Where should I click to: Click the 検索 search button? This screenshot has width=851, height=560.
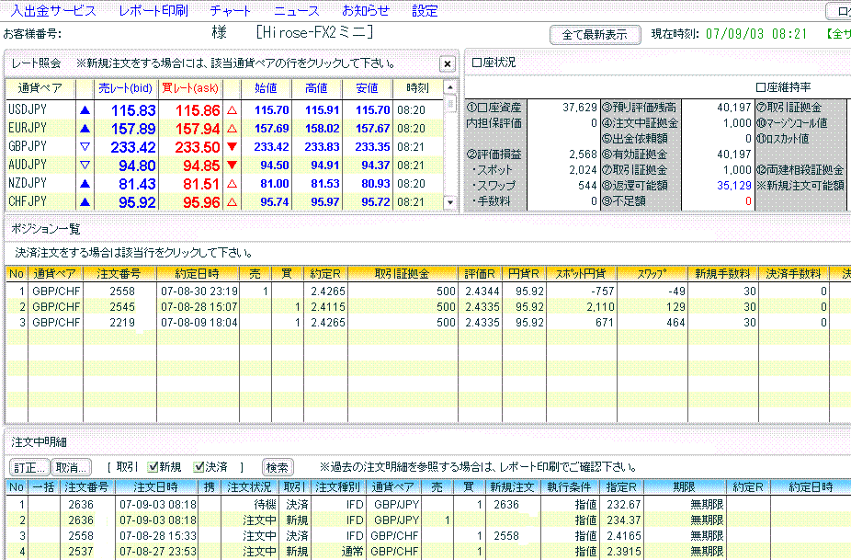point(277,467)
